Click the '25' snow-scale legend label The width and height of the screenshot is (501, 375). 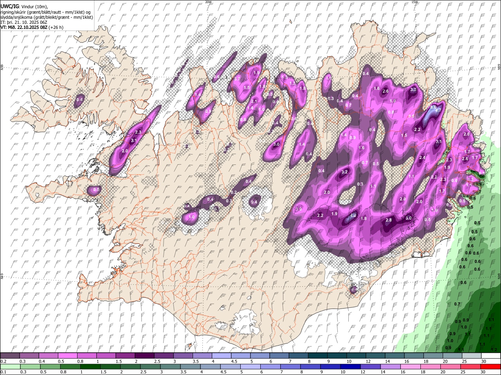pos(464,361)
